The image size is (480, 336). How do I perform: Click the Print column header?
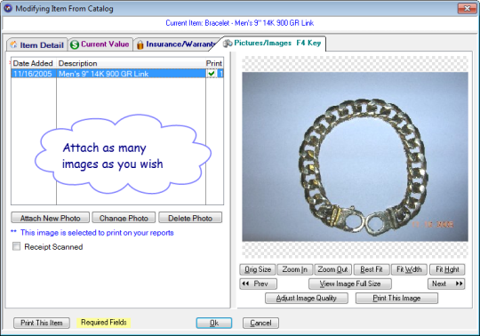[214, 63]
